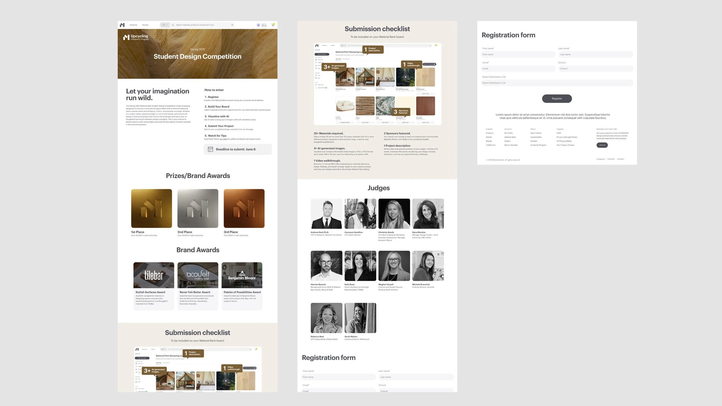
Task: Click the Material Bank logo in header
Action: pos(122,25)
